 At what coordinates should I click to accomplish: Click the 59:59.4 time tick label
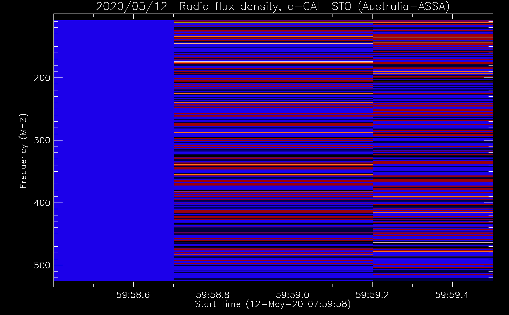click(452, 295)
